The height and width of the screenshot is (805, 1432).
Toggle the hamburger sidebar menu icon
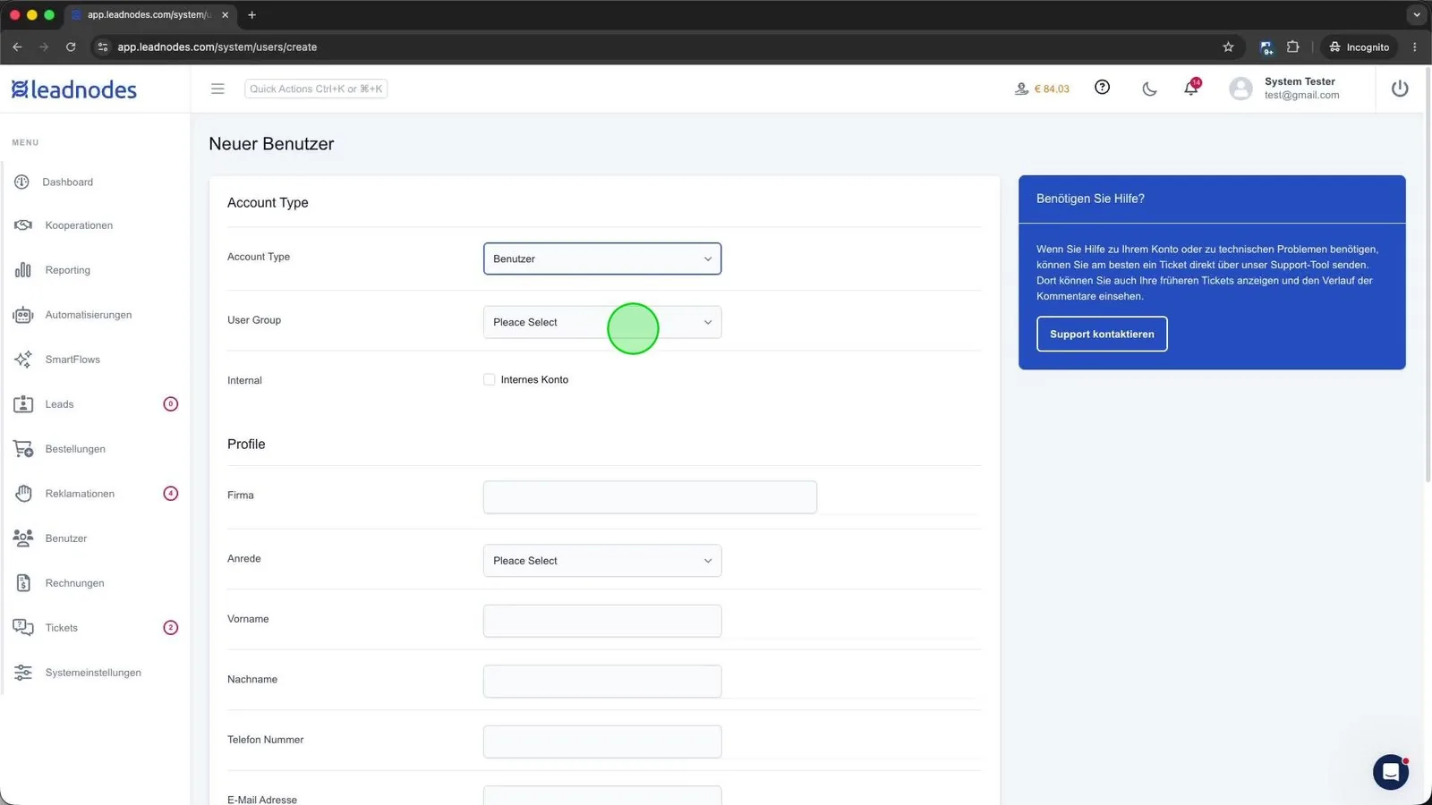coord(217,89)
